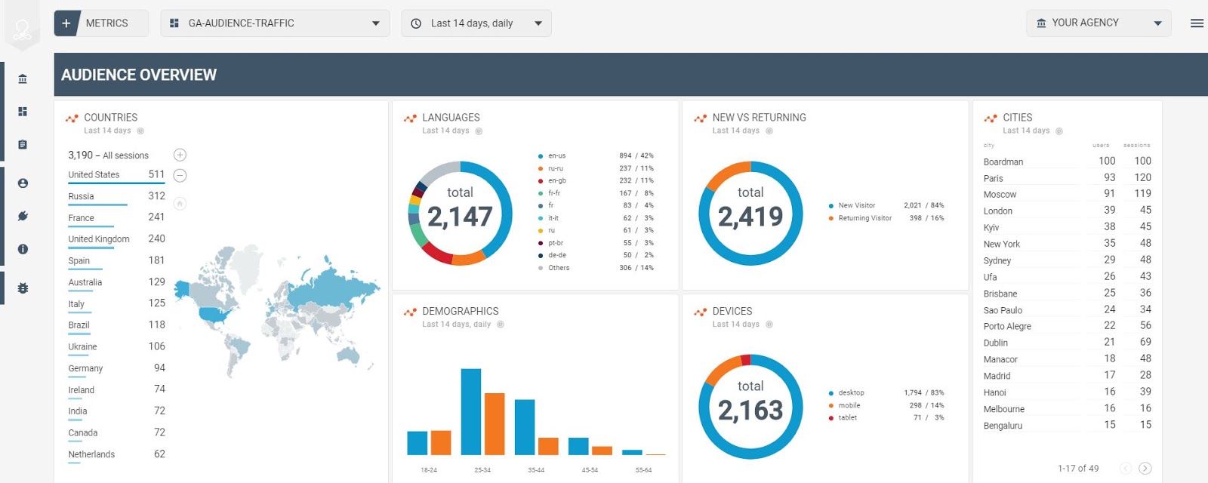Click the small circle icon under Countries title
This screenshot has height=483, width=1208.
pyautogui.click(x=140, y=131)
